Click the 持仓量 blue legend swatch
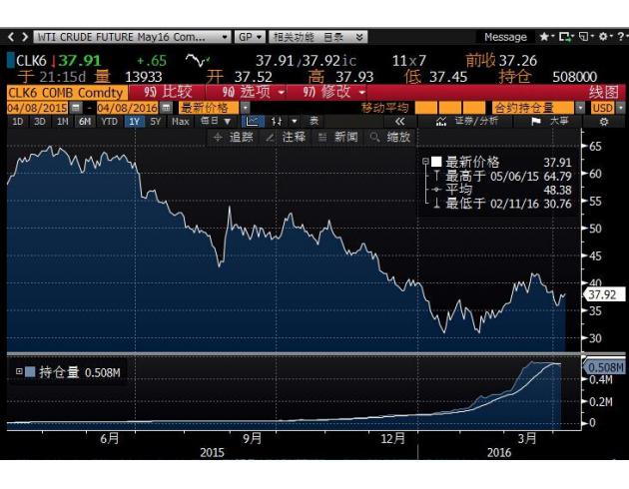 pos(28,372)
